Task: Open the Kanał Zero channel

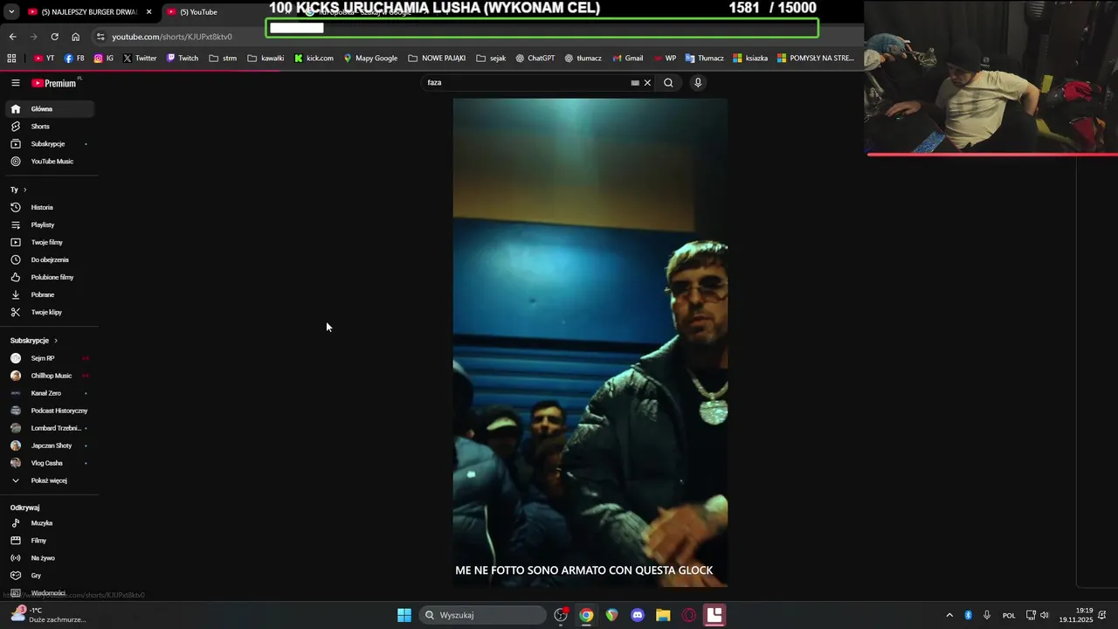Action: 49,393
